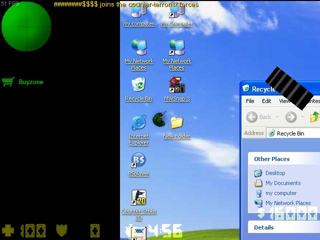Open My Network Places link in Other Places
This screenshot has width=320, height=240.
point(288,203)
